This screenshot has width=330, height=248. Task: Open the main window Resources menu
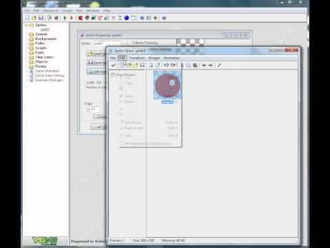(51, 10)
